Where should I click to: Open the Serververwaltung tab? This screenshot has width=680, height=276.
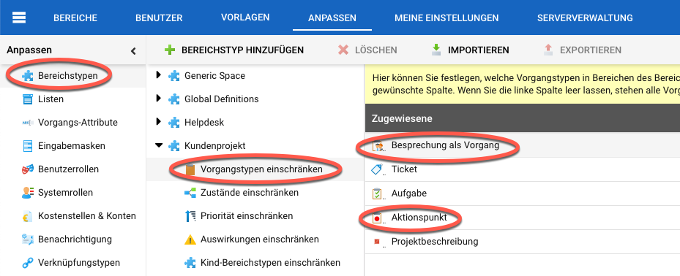585,18
